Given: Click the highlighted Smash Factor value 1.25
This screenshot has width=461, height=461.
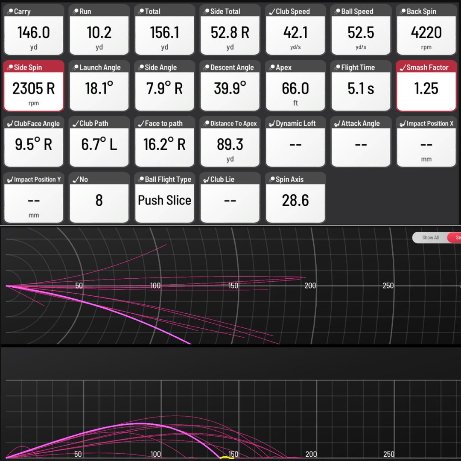Looking at the screenshot, I should pos(426,88).
